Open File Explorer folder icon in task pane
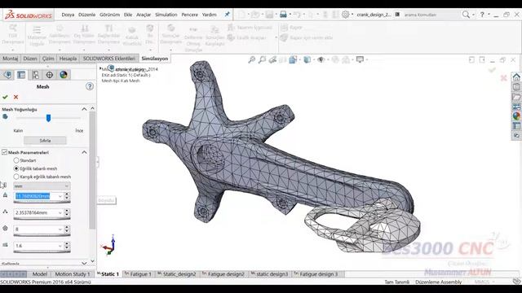522x293 pixels. pos(516,97)
